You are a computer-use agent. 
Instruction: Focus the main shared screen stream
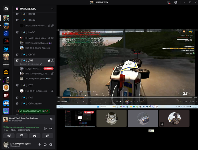(127, 69)
